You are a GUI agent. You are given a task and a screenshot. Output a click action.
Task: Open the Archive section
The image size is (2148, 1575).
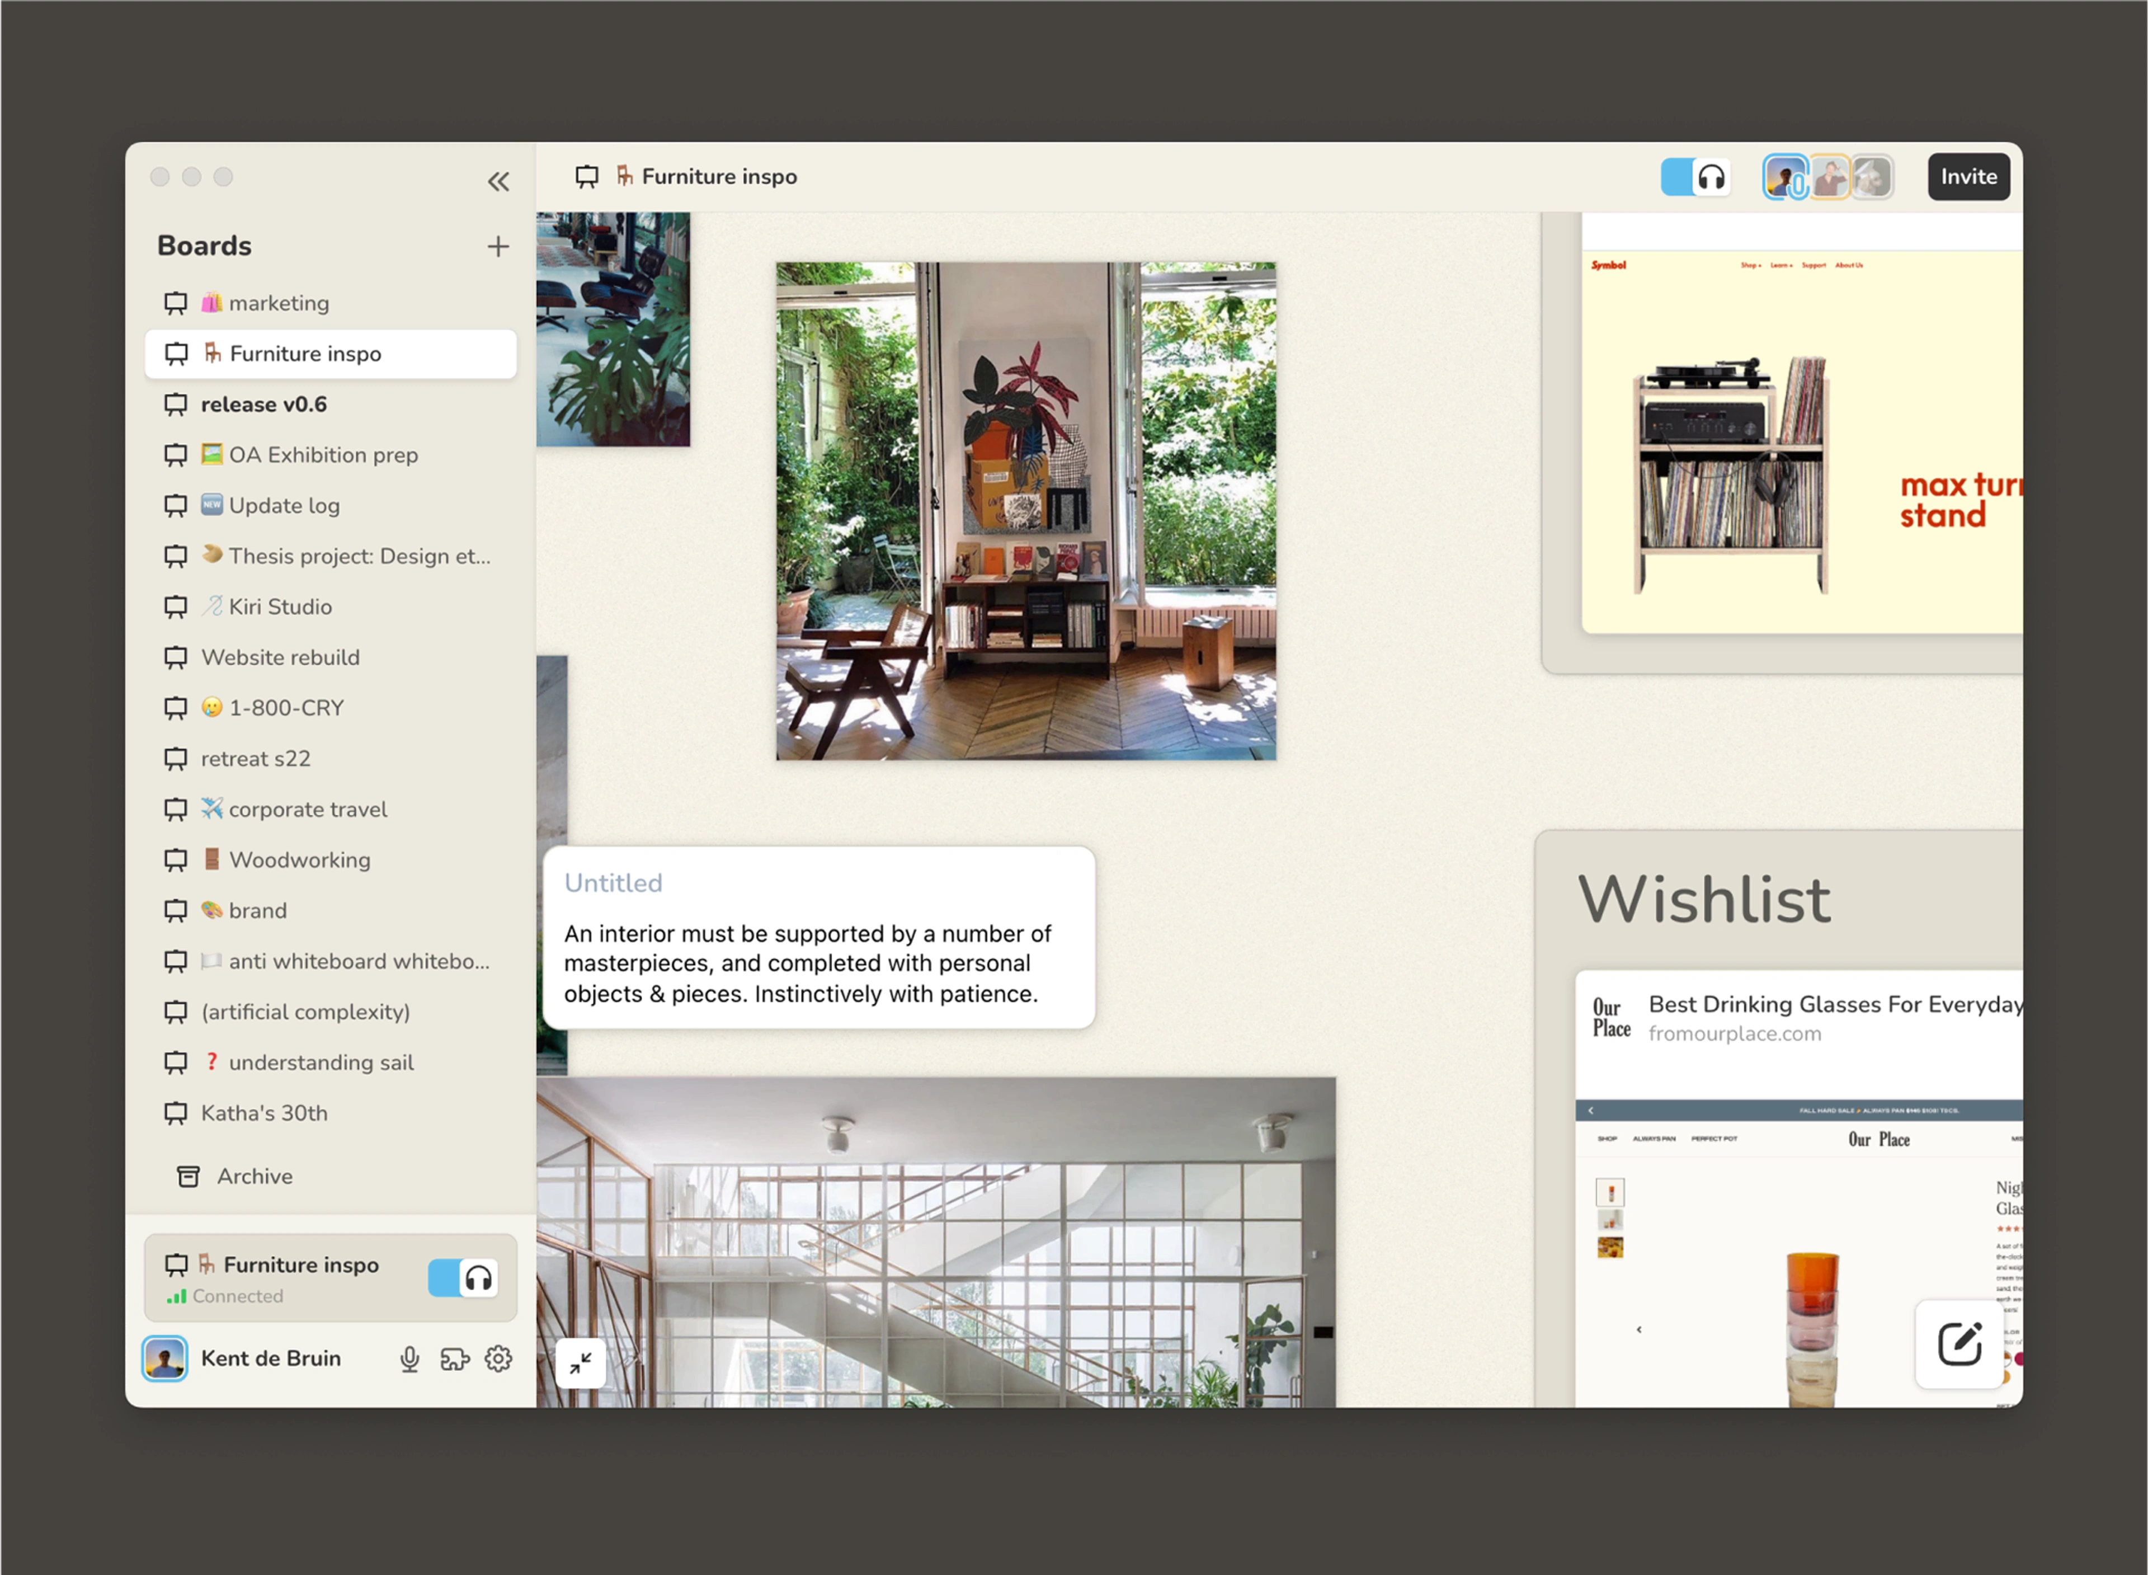tap(255, 1177)
